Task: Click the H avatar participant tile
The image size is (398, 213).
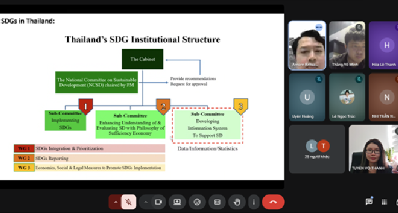Action: click(x=384, y=45)
